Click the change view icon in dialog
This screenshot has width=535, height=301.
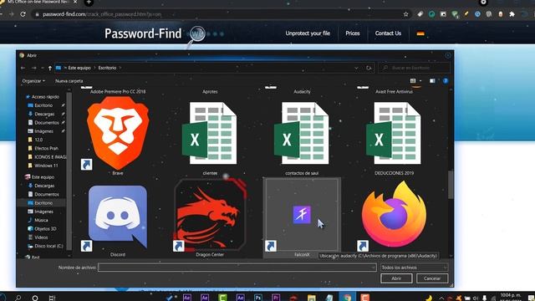coord(413,81)
